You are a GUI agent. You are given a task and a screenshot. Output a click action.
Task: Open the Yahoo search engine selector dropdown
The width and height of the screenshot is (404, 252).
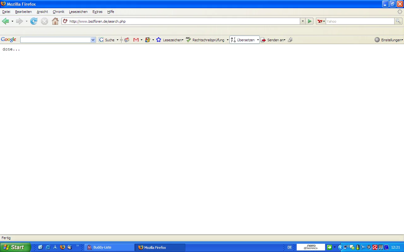coord(321,21)
